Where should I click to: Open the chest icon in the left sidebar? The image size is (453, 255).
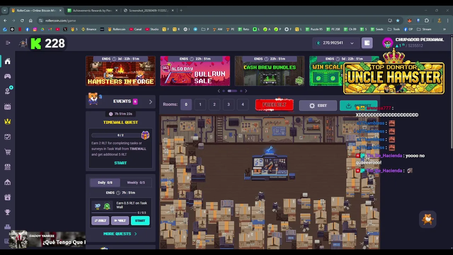coord(7,107)
